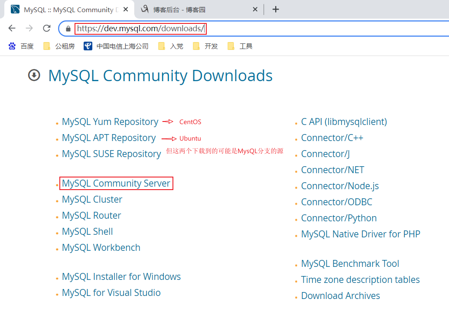Open MySQL Community Server link
Viewport: 449px width, 312px height.
116,183
